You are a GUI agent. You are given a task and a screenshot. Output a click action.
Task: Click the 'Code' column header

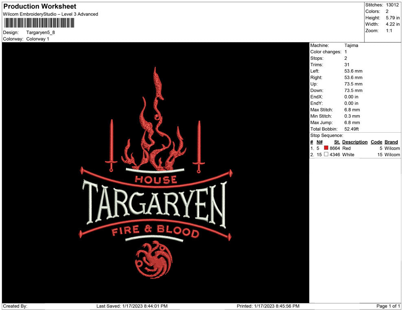377,142
